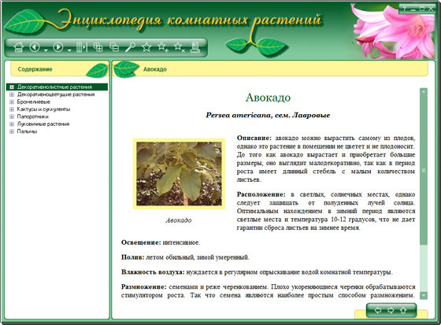Screen dimensions: 441x325
Task: Go to next article with right arrow
Action: tap(391, 310)
